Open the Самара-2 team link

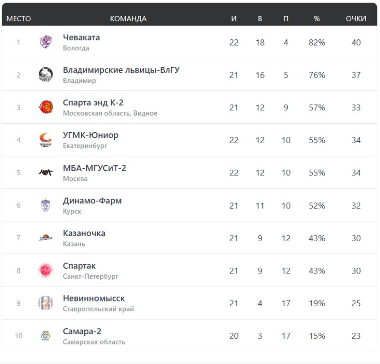coord(82,331)
